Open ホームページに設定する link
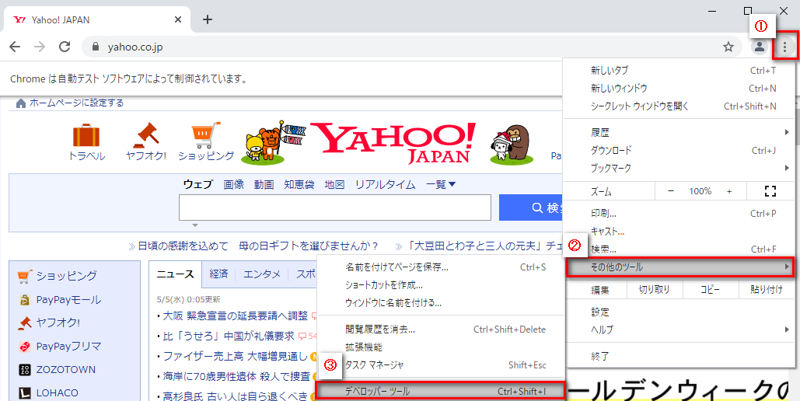800x401 pixels. (x=75, y=103)
